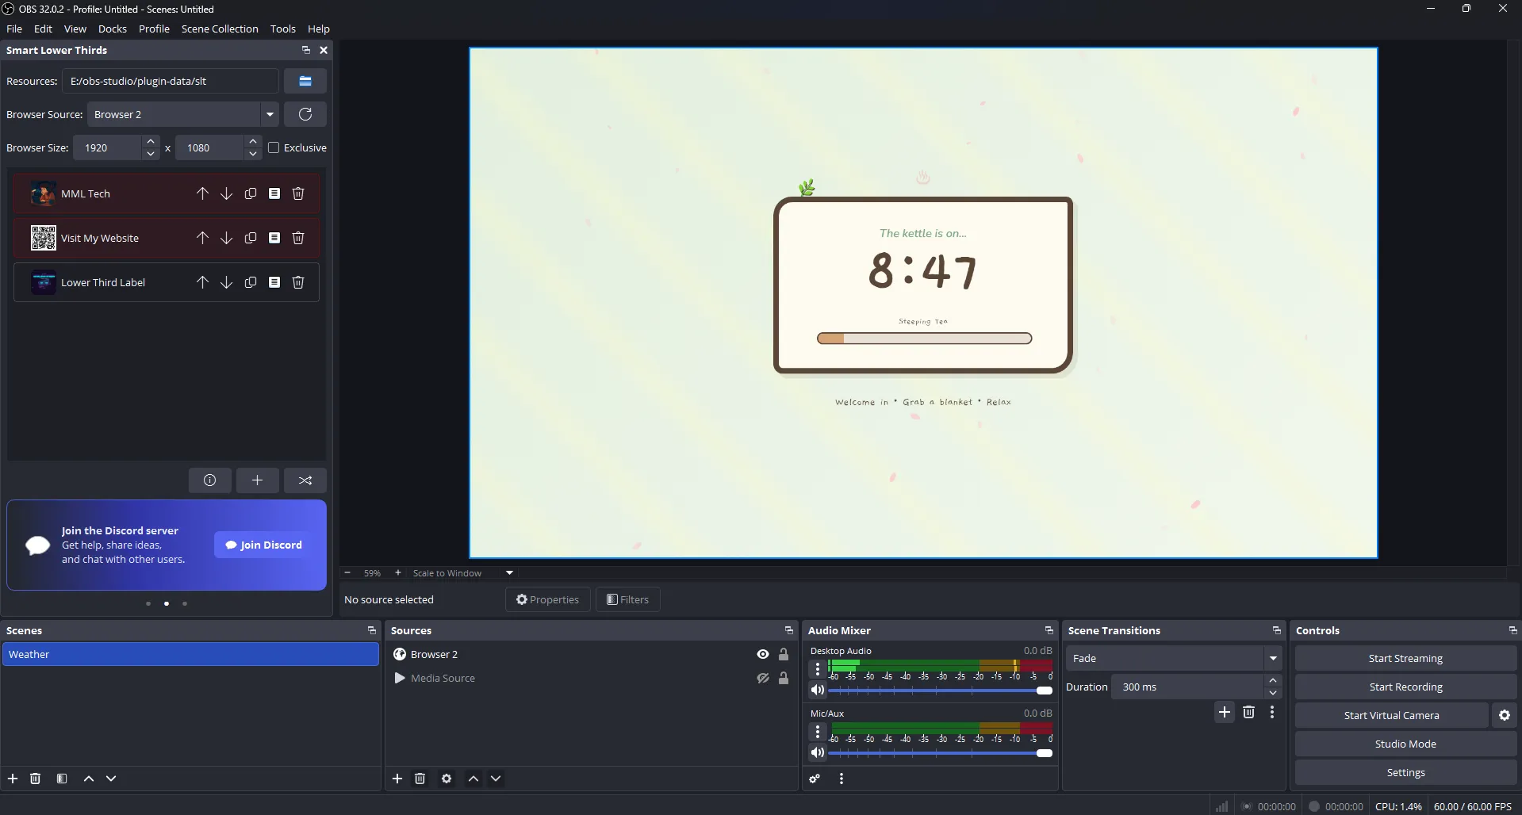Image resolution: width=1522 pixels, height=815 pixels.
Task: Open the Resources folder browser
Action: tap(305, 80)
